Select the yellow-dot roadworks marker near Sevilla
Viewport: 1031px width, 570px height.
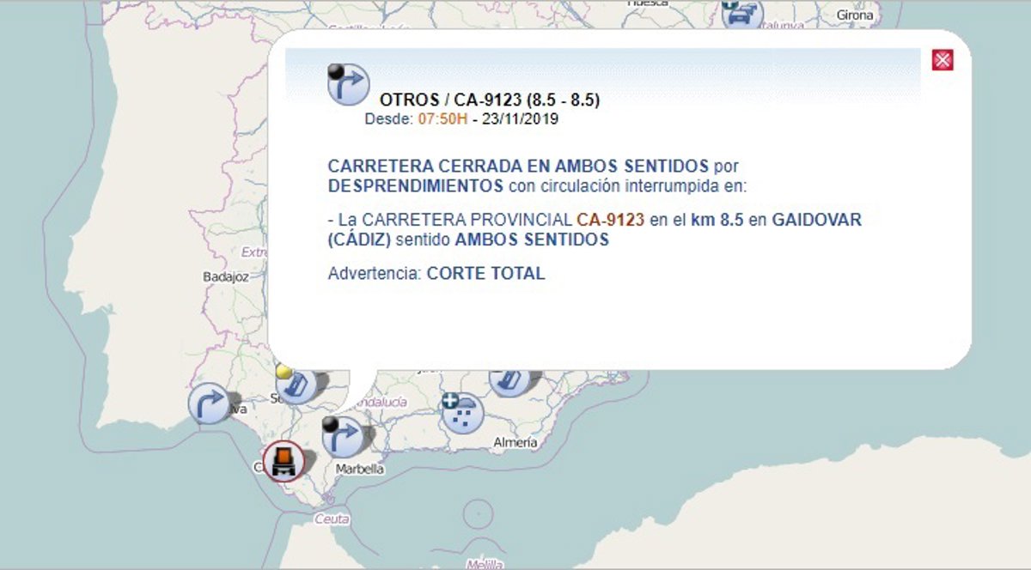297,384
